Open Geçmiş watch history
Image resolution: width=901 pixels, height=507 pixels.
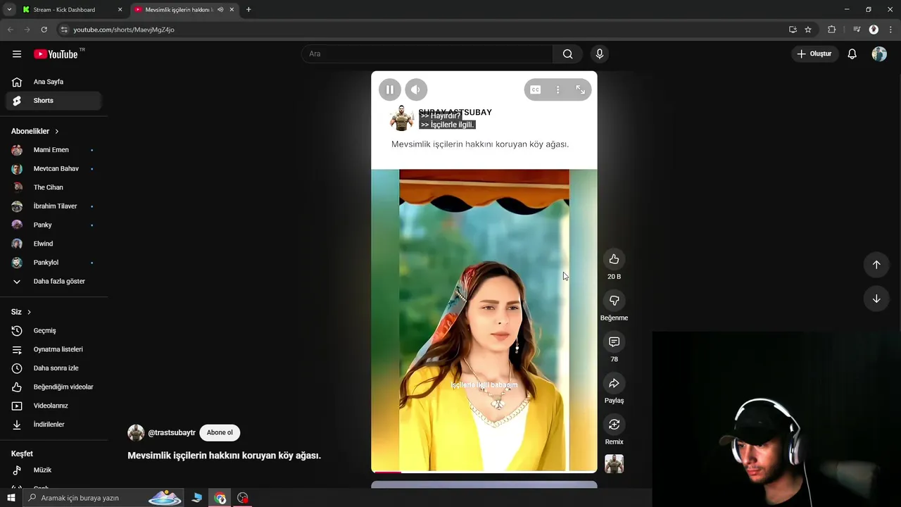point(54,331)
